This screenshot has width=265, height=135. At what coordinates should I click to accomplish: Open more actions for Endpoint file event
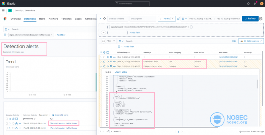(x=114, y=62)
